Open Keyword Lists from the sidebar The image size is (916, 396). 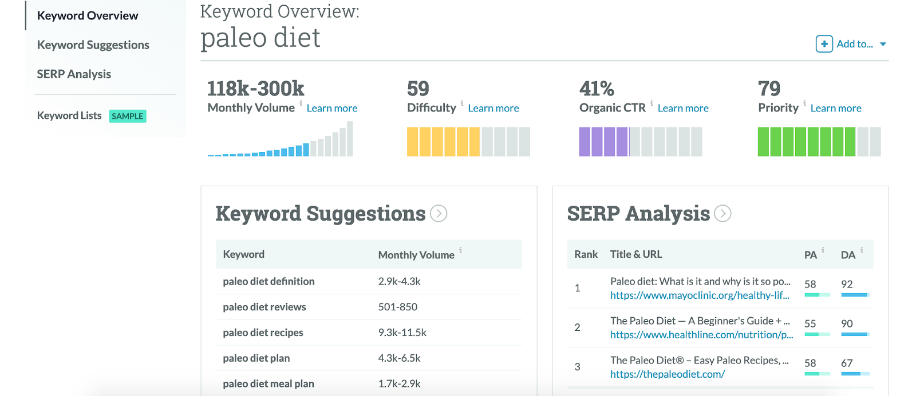coord(69,115)
